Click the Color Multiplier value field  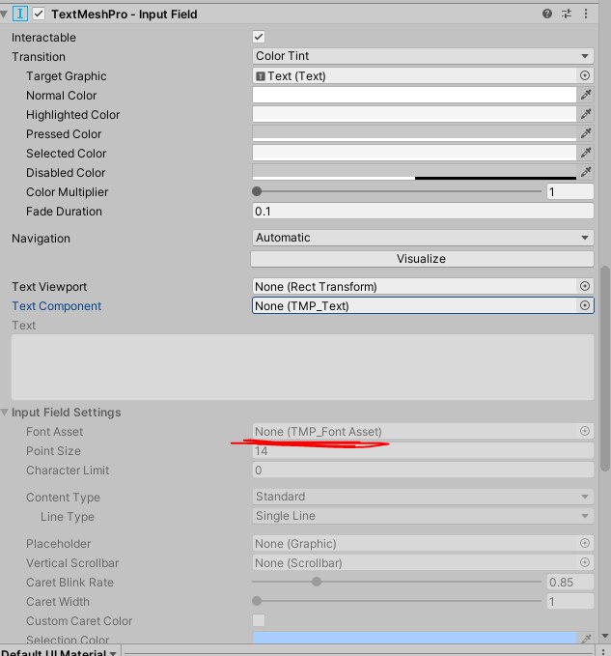(x=570, y=191)
